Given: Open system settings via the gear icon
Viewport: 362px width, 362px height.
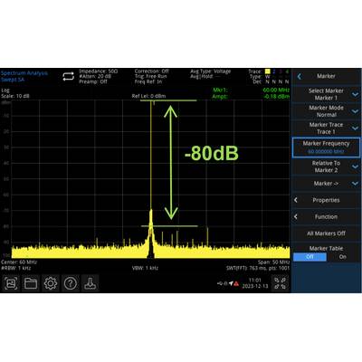Looking at the screenshot, I should coord(51,283).
